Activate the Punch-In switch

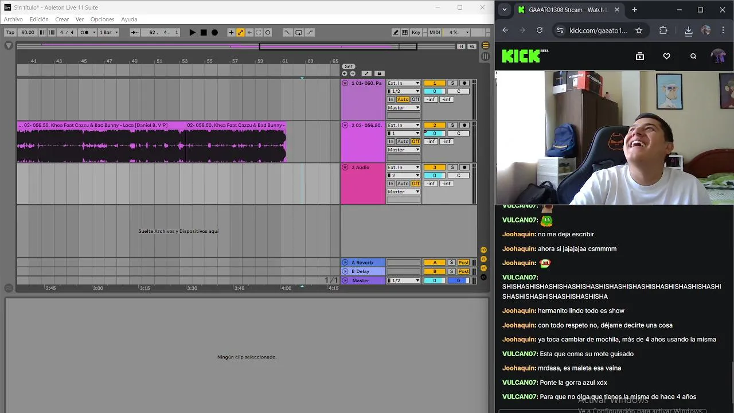[287, 33]
